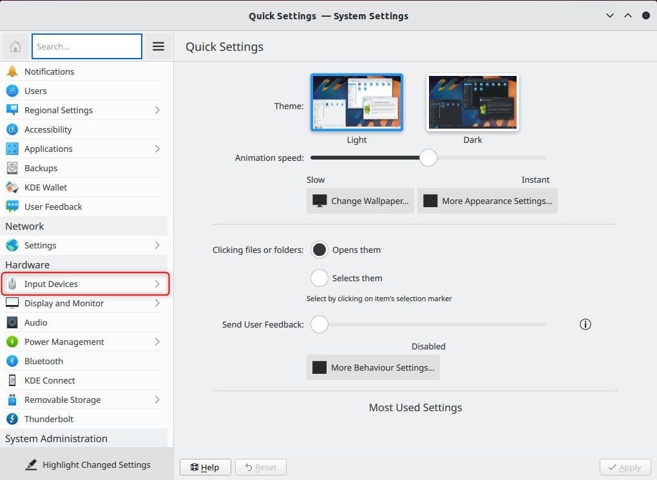
Task: Open the KDE Connect sidebar item
Action: click(x=50, y=380)
